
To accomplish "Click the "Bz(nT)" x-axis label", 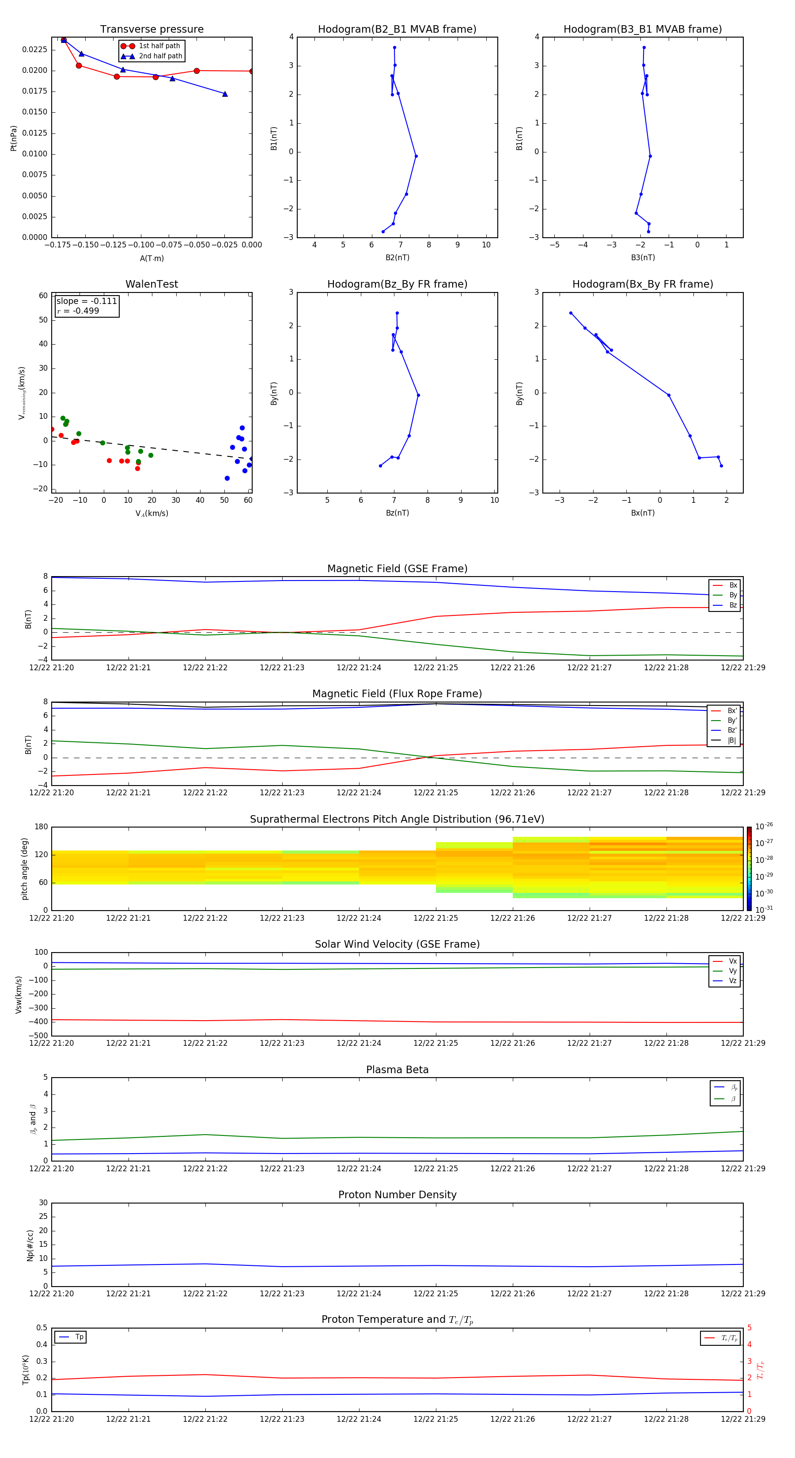I will click(397, 513).
